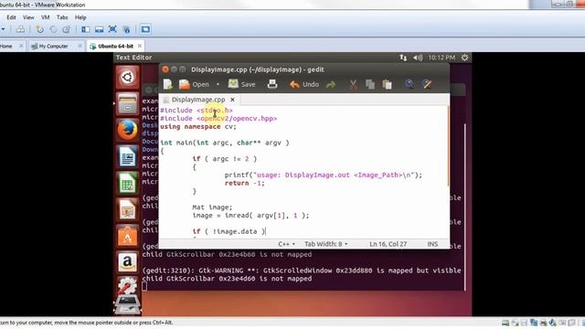Place the cursor in 'Mat image;' line
The image size is (585, 329).
click(212, 207)
